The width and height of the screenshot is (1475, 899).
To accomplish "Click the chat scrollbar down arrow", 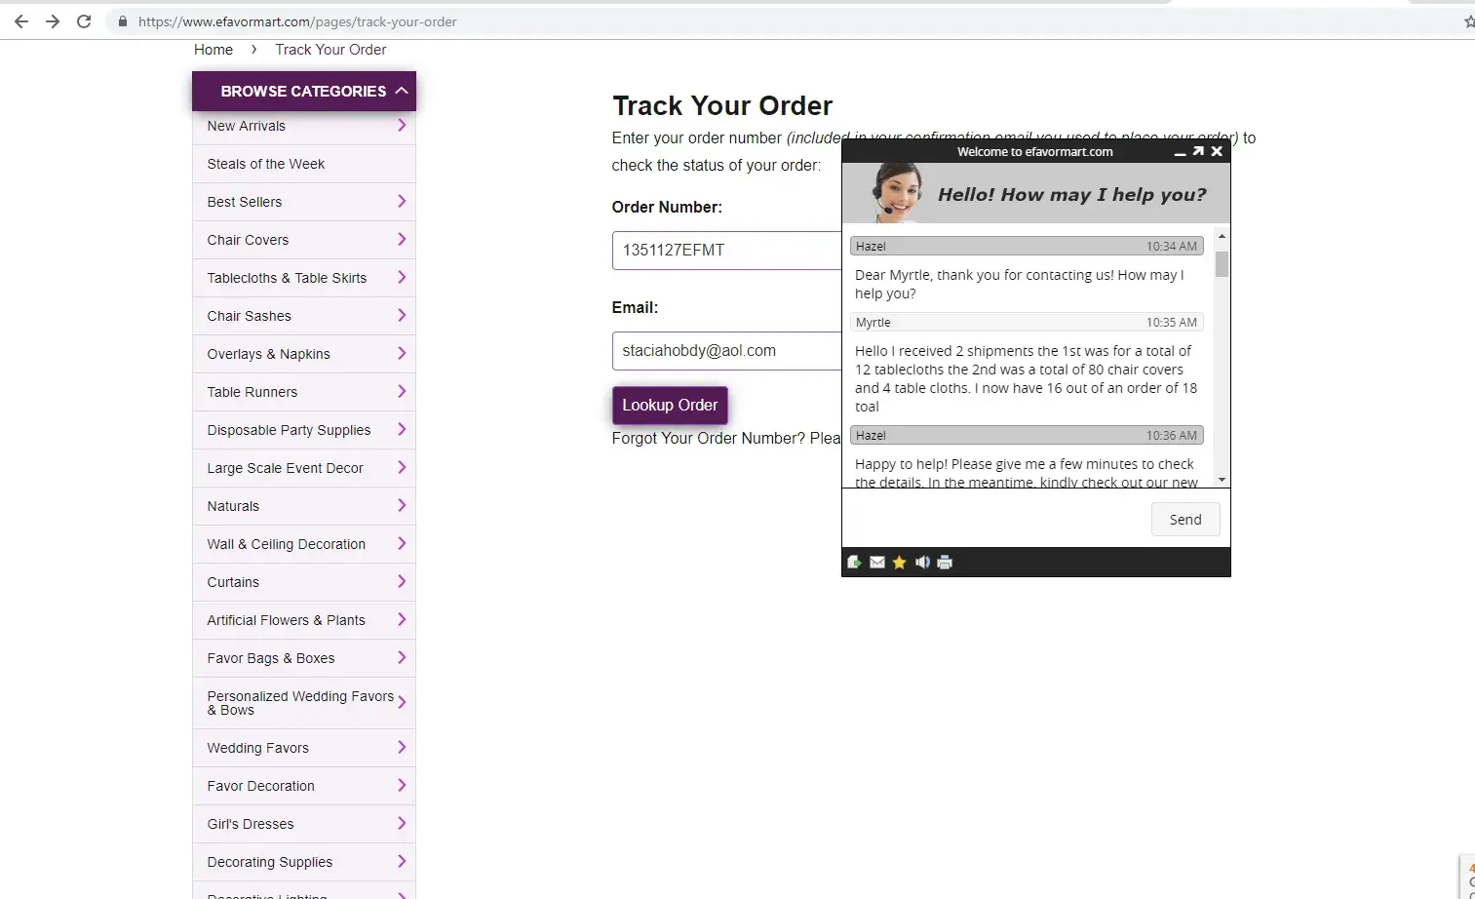I will (x=1222, y=481).
